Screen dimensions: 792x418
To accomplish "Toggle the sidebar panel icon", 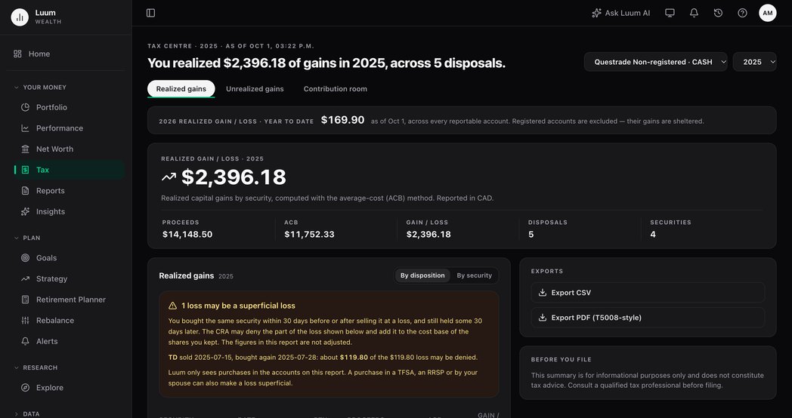I will [x=150, y=13].
